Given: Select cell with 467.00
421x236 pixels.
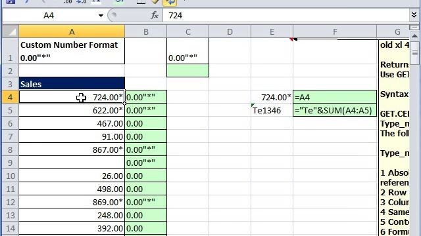Looking at the screenshot, I should pos(72,123).
